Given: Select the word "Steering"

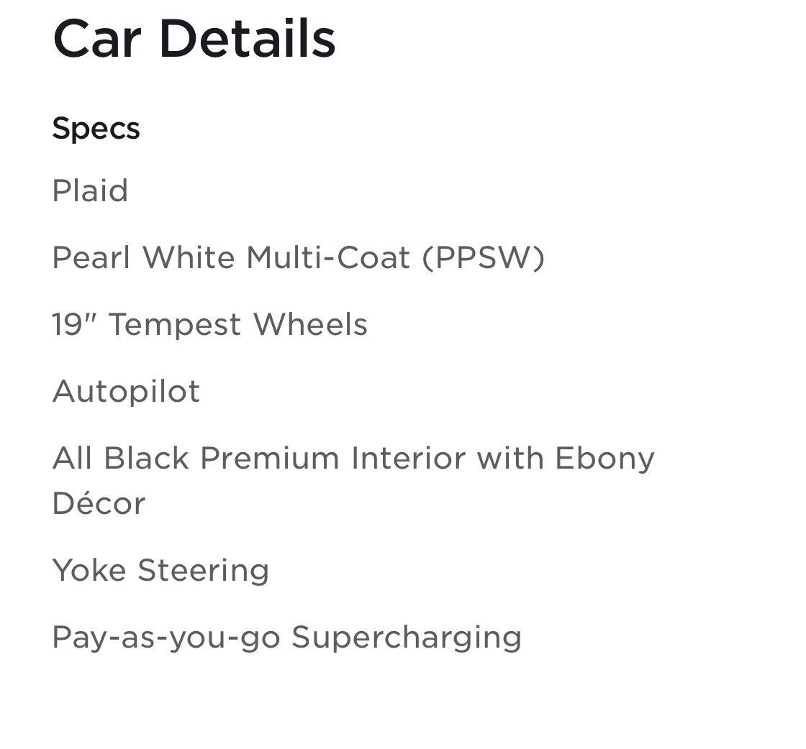Looking at the screenshot, I should click(203, 571).
